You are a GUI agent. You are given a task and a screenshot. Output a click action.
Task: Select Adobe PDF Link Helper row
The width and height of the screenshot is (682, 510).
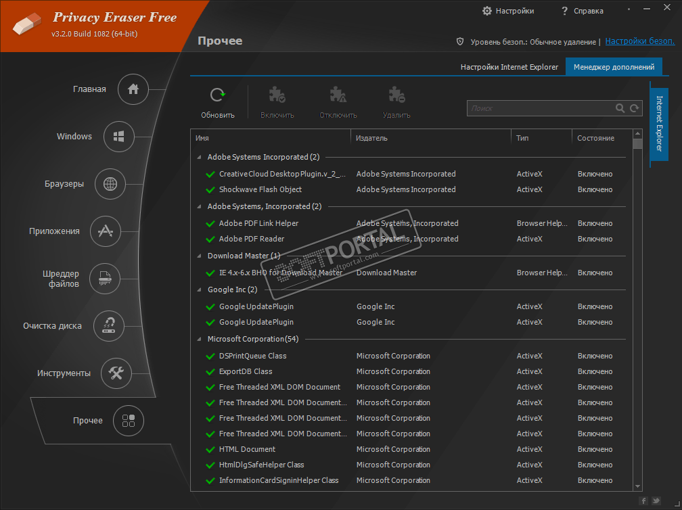pos(412,223)
